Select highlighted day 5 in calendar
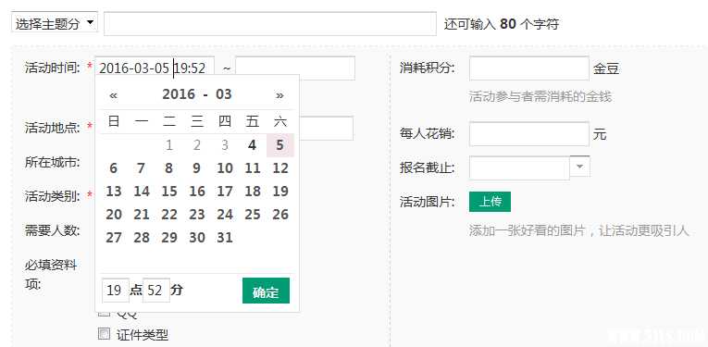The width and height of the screenshot is (708, 347). tap(280, 145)
